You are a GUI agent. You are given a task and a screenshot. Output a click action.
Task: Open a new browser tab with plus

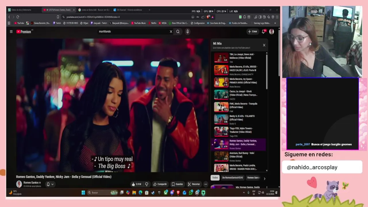click(149, 10)
